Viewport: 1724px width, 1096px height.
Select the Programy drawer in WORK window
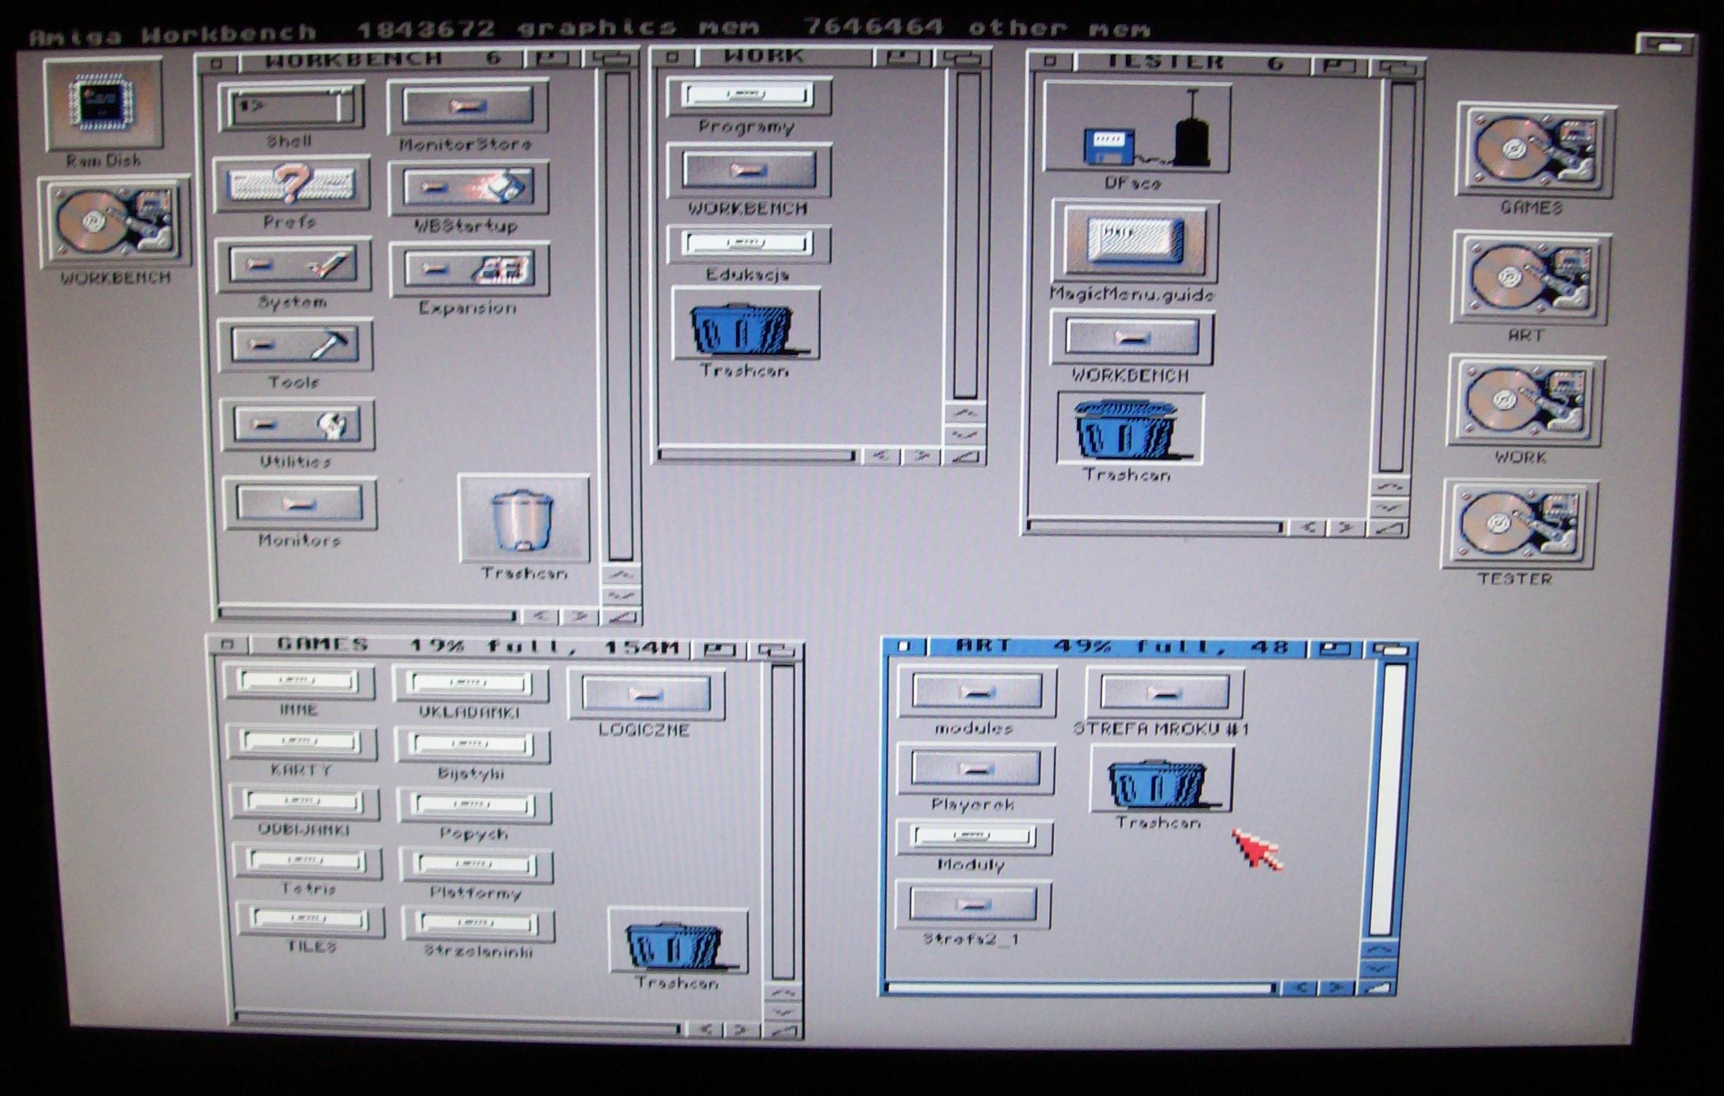pyautogui.click(x=748, y=96)
